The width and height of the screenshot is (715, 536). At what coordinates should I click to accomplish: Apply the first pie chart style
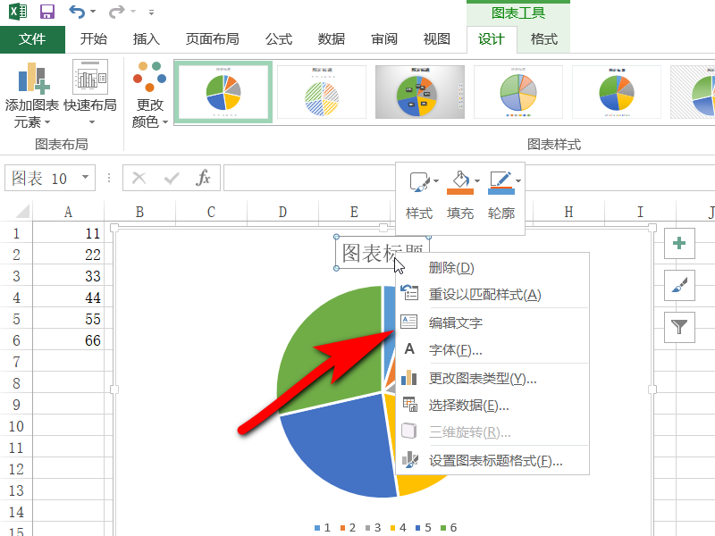point(223,92)
